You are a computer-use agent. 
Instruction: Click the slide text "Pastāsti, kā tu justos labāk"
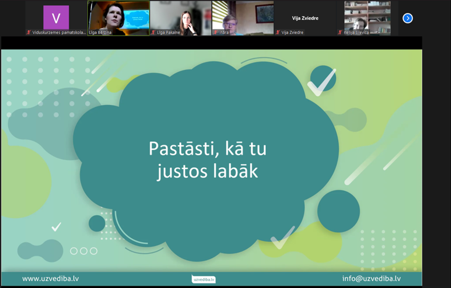point(208,160)
